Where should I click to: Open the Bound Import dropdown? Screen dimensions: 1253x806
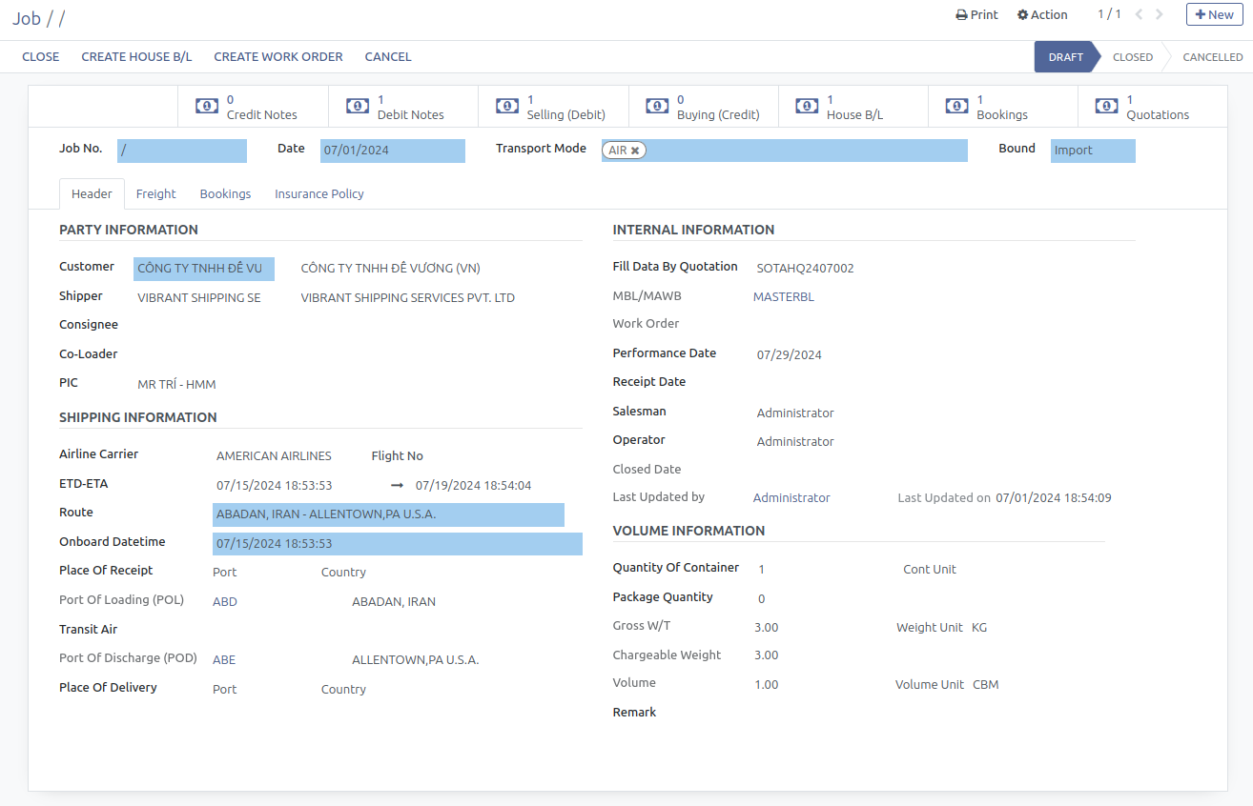(1092, 151)
